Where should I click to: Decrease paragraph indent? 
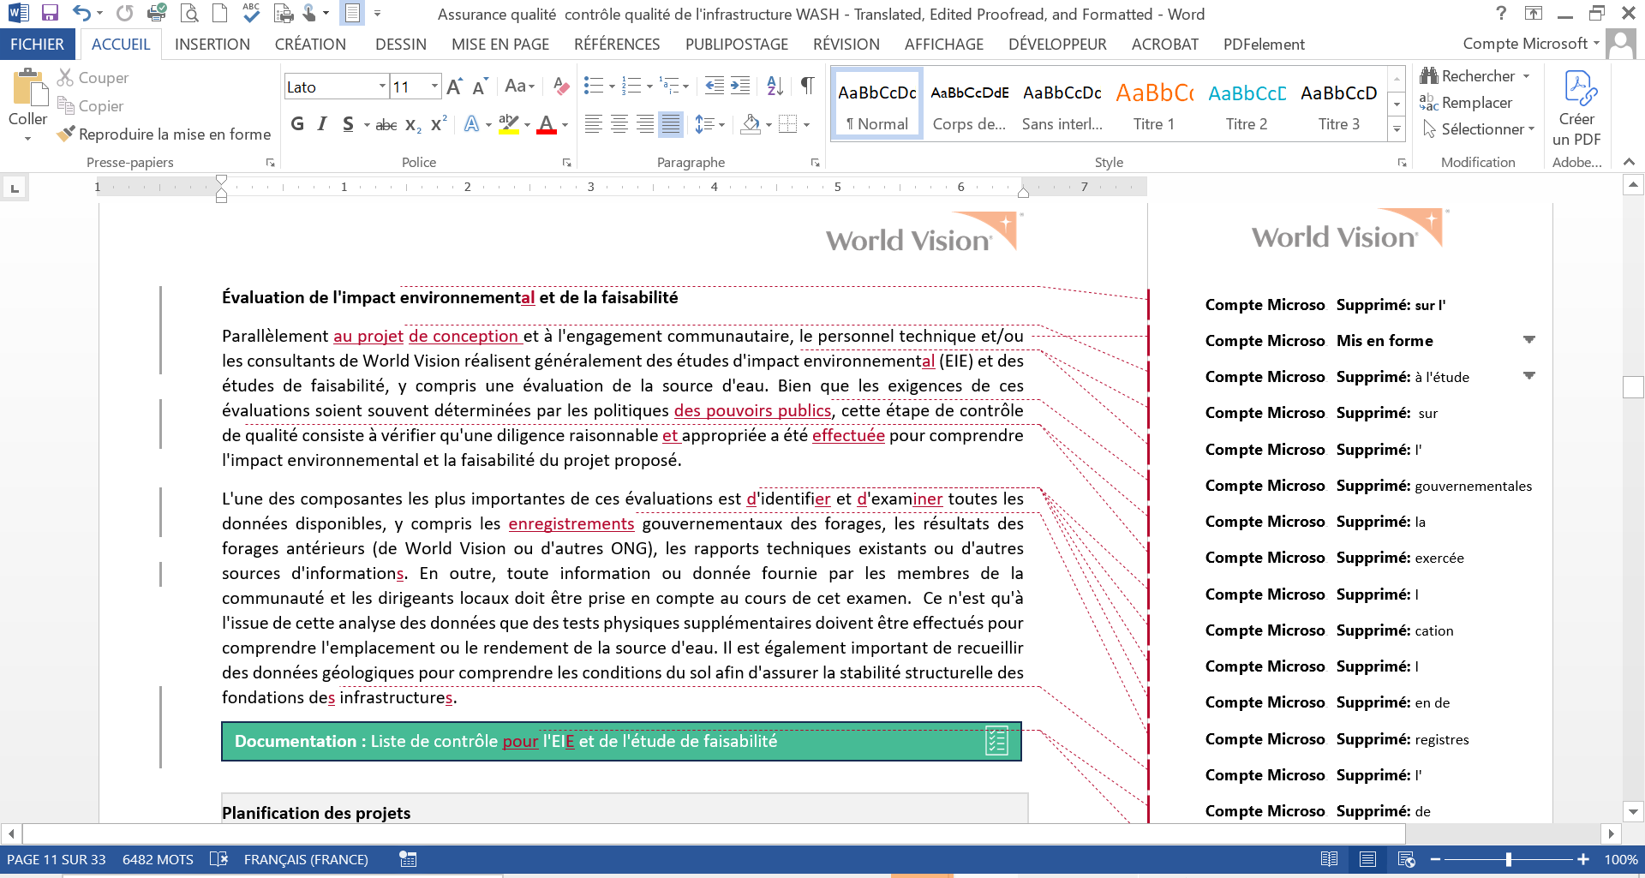(714, 86)
